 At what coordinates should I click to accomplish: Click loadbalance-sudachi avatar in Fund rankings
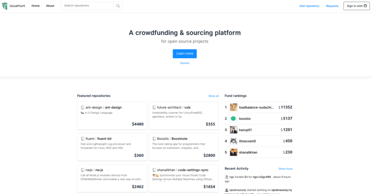point(233,107)
